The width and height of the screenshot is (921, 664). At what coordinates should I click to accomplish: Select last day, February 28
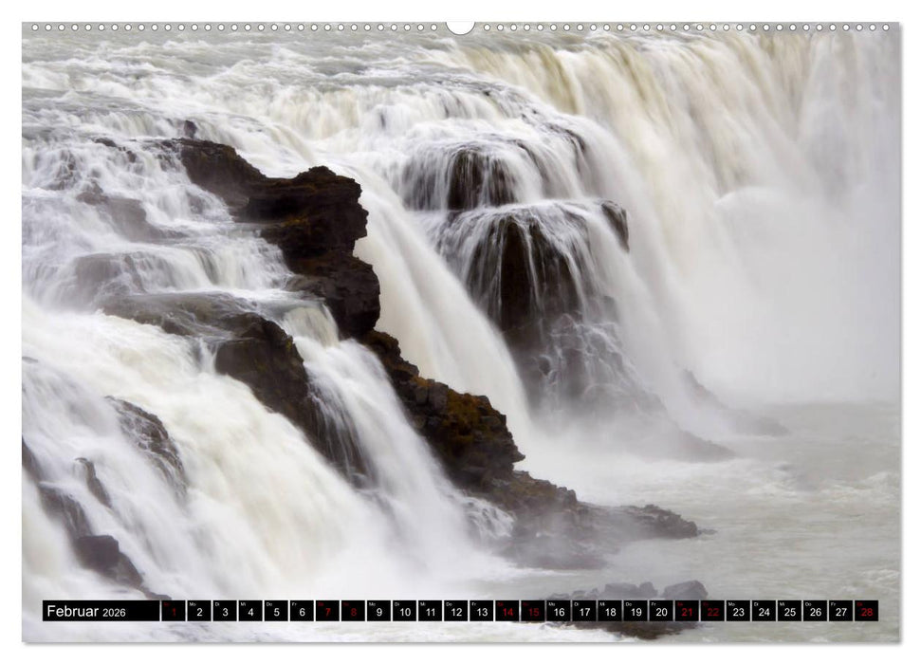point(865,611)
